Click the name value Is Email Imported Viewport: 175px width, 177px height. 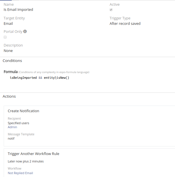pyautogui.click(x=18, y=10)
